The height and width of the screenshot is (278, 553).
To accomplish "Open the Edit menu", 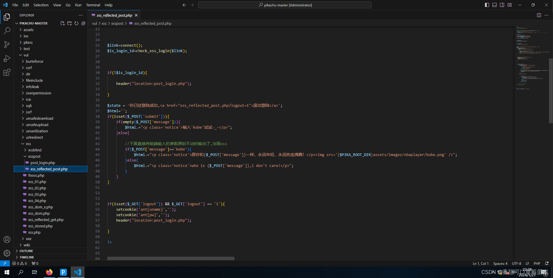I will pos(26,5).
